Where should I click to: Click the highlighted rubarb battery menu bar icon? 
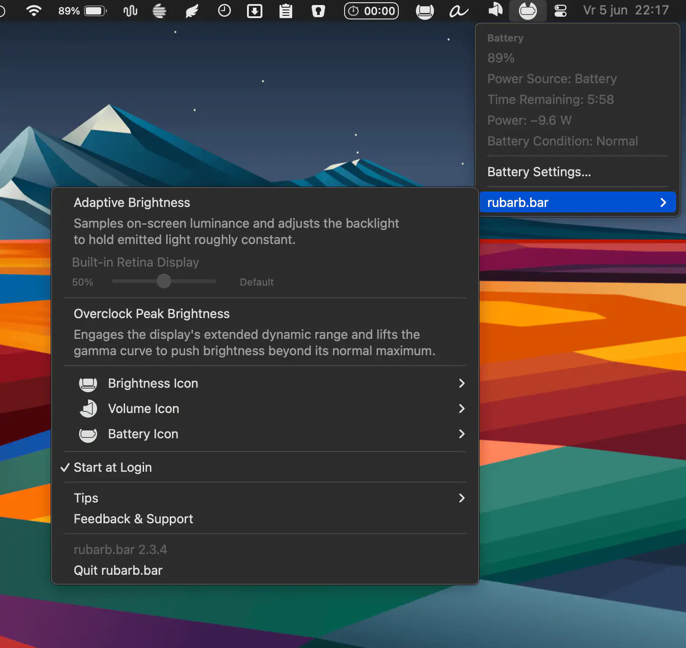(528, 10)
